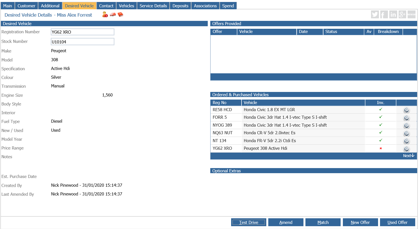
Task: Click the customer alert icon beside the title
Action: (x=104, y=15)
